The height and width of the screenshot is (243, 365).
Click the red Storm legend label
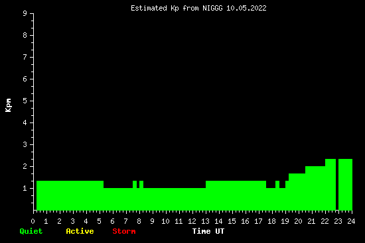124,231
